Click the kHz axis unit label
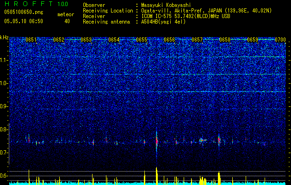 pyautogui.click(x=4, y=37)
